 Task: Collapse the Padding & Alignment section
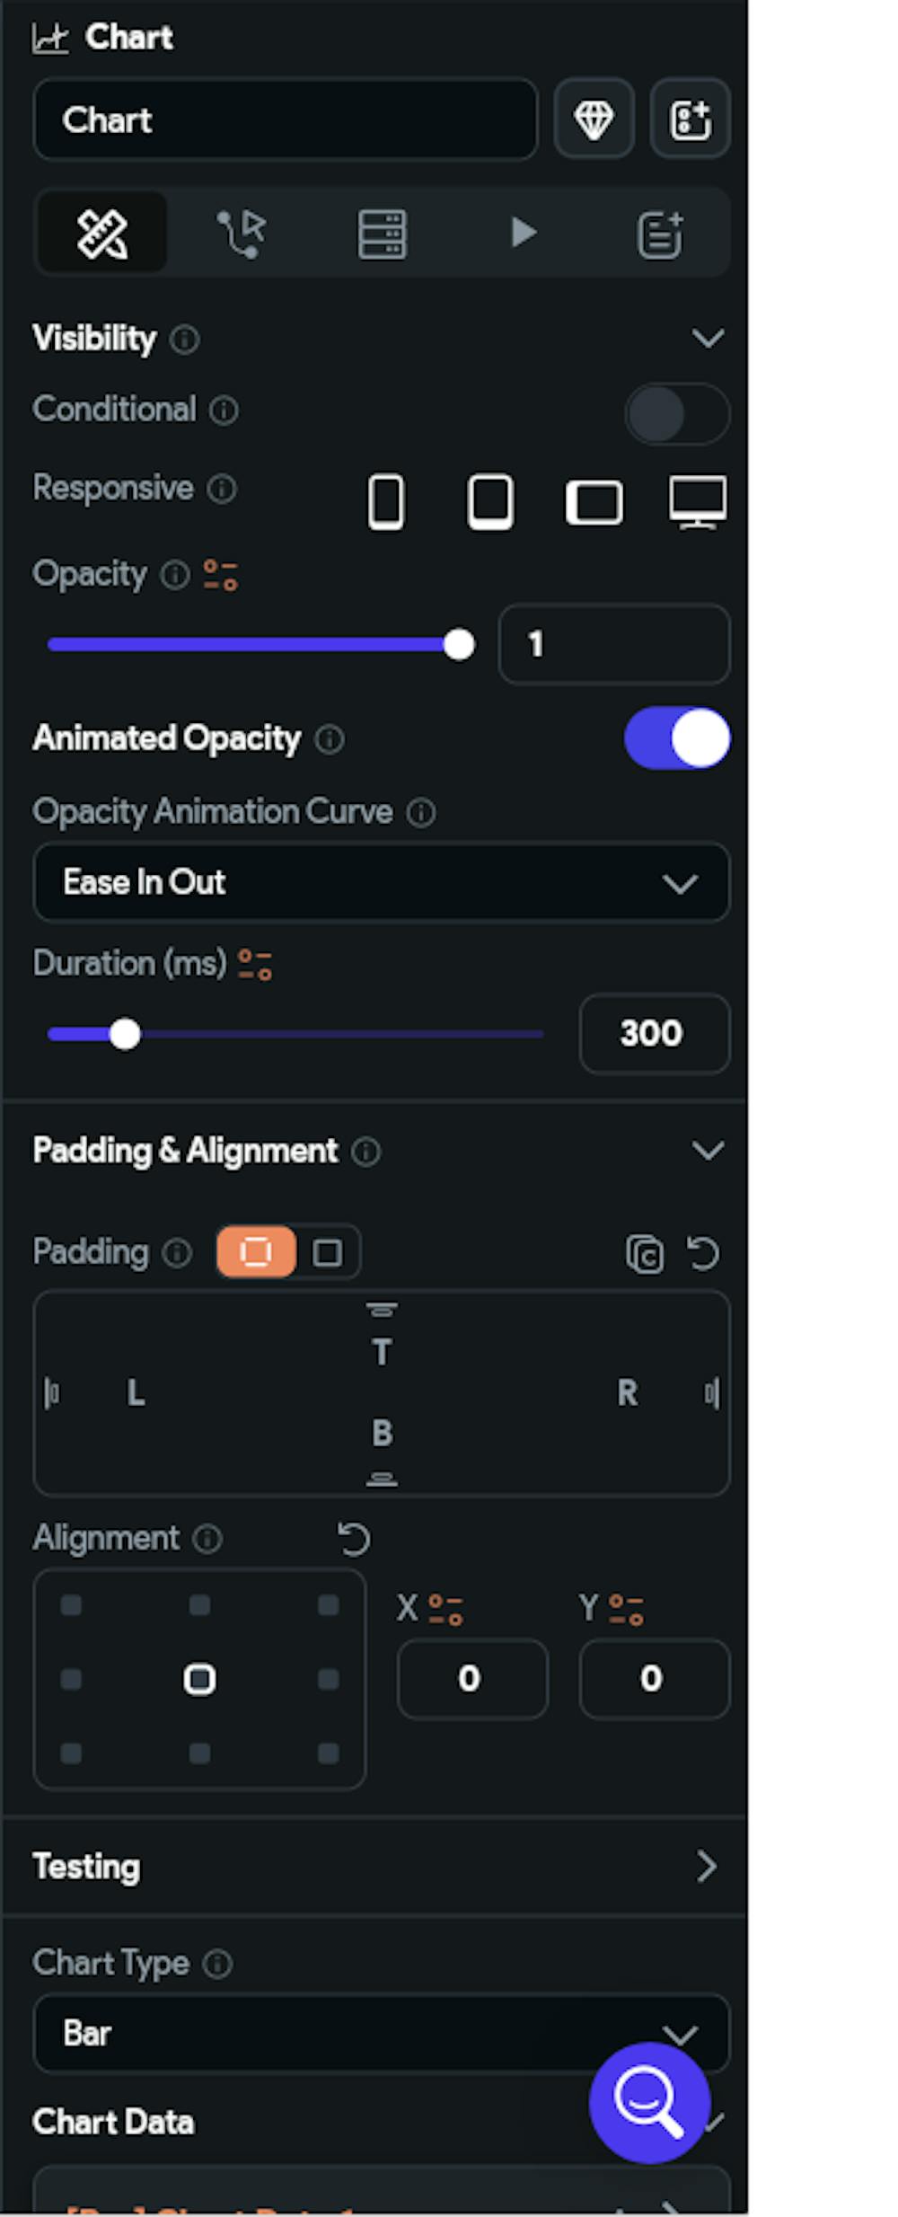708,1151
